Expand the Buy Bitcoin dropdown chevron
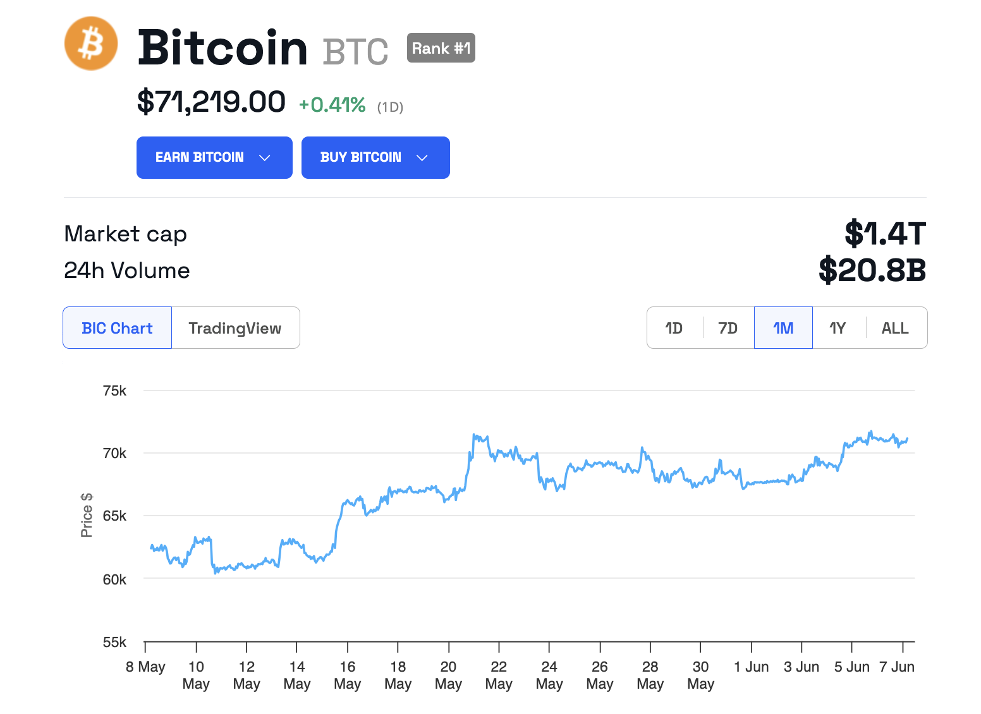 [x=422, y=158]
